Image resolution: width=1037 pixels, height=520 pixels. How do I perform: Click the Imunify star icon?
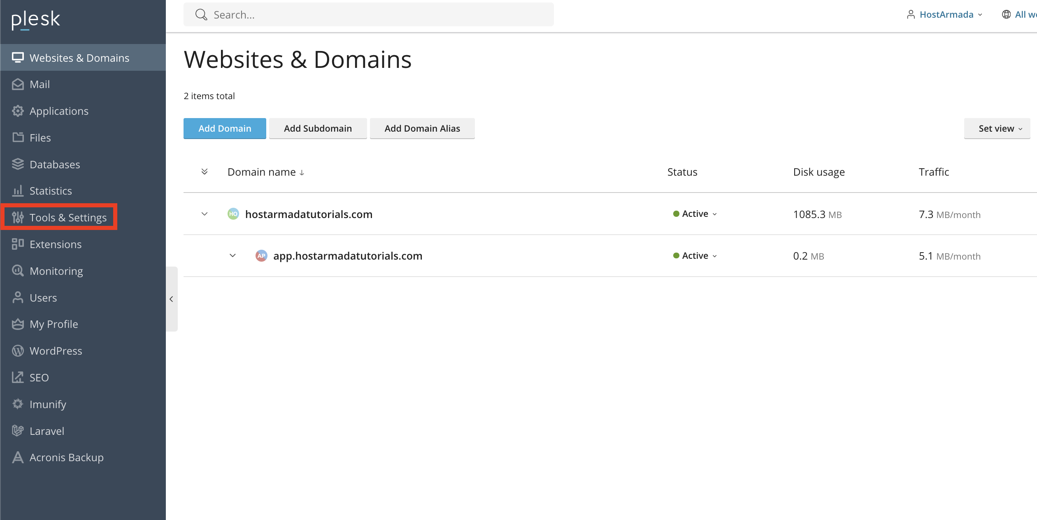point(18,404)
